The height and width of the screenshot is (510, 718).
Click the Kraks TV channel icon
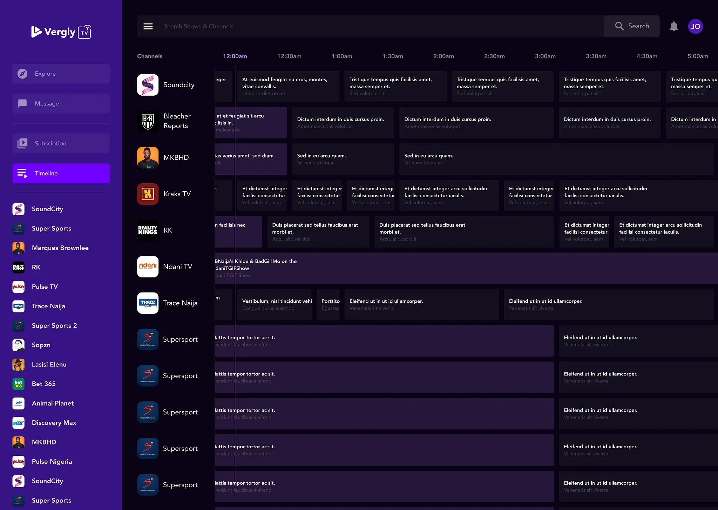click(148, 194)
